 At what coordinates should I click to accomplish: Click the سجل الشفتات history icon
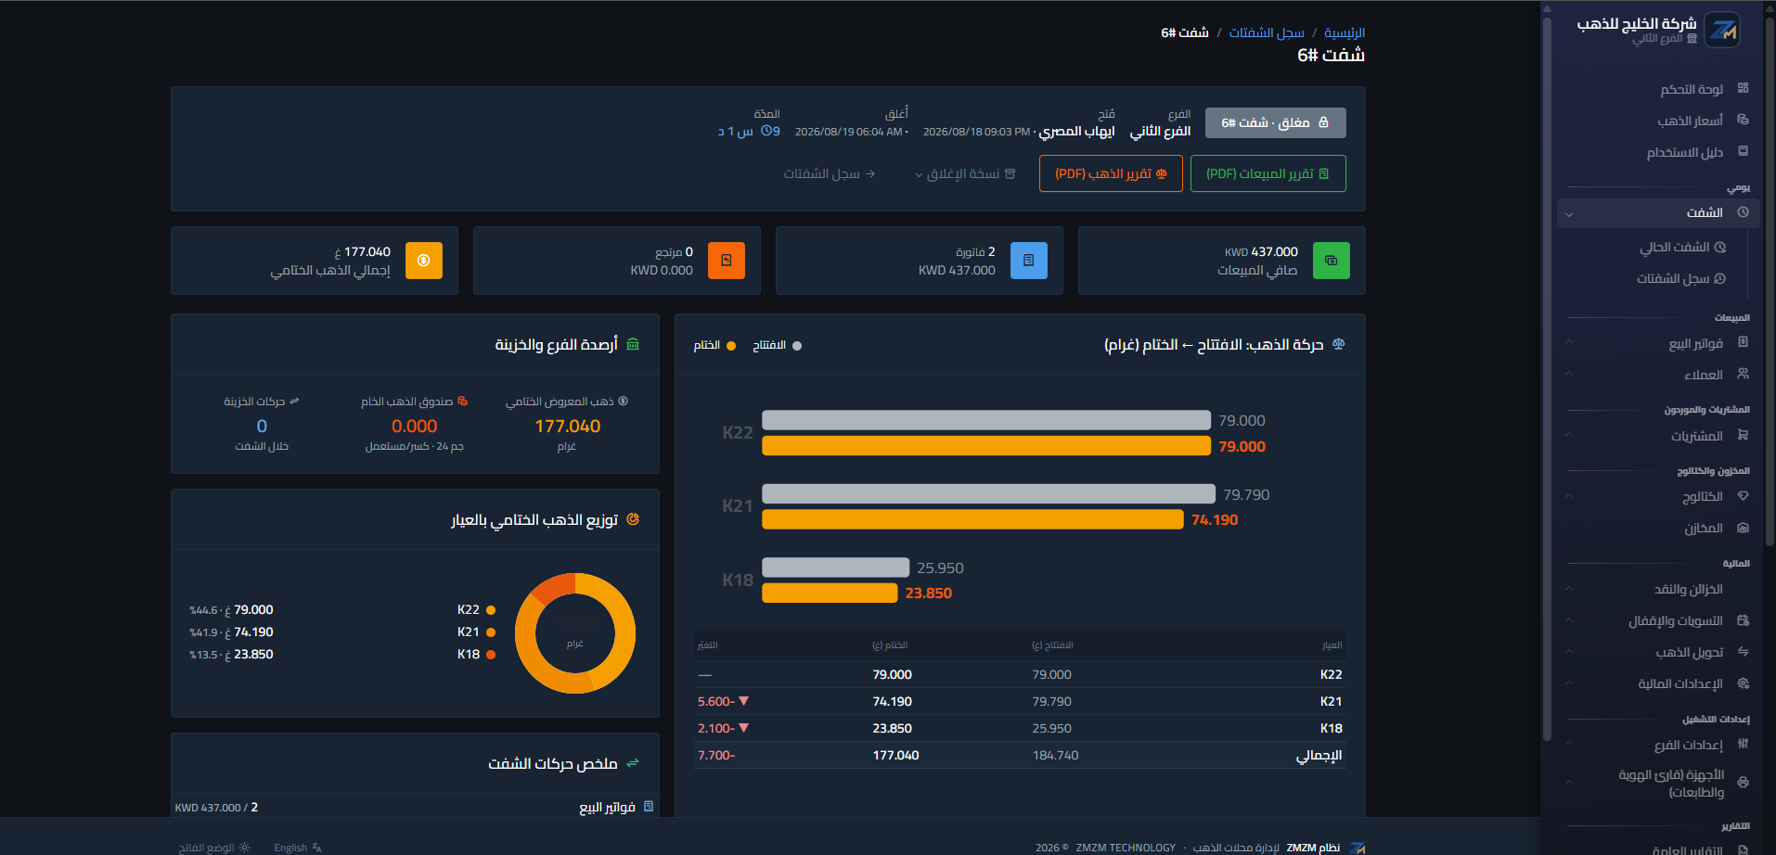click(x=1719, y=279)
